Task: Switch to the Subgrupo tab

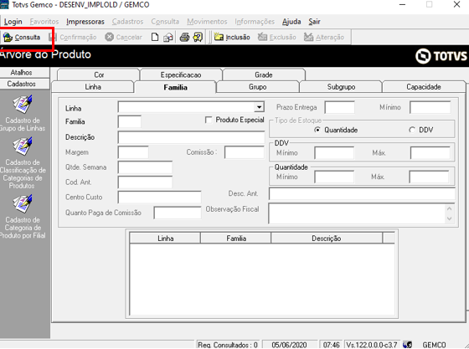Action: 341,87
